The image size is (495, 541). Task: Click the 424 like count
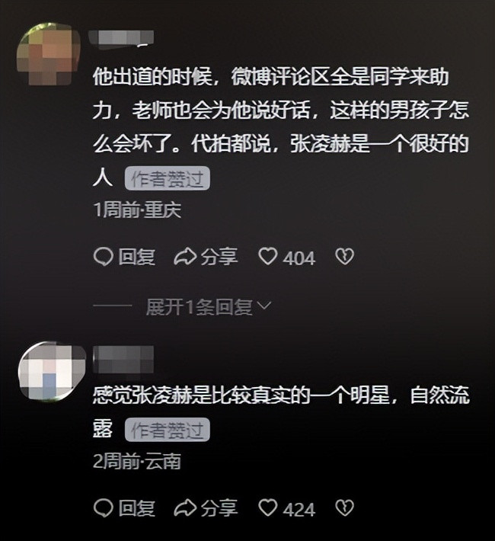click(x=299, y=509)
